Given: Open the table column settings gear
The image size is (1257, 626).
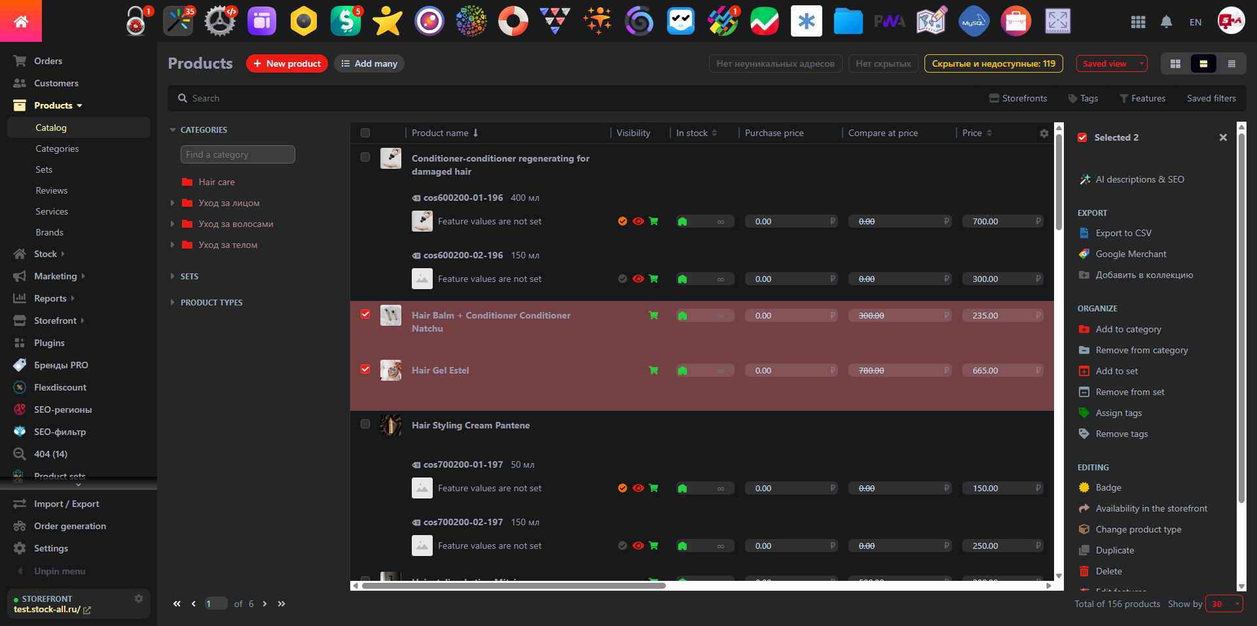Looking at the screenshot, I should point(1044,133).
